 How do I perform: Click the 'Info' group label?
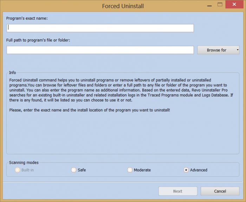(12, 72)
